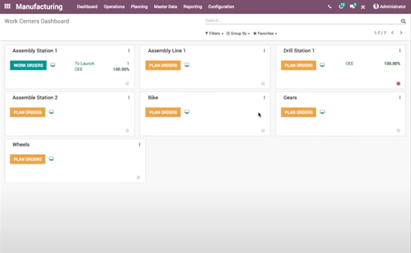Open the Operations menu
411x253 pixels.
[114, 7]
